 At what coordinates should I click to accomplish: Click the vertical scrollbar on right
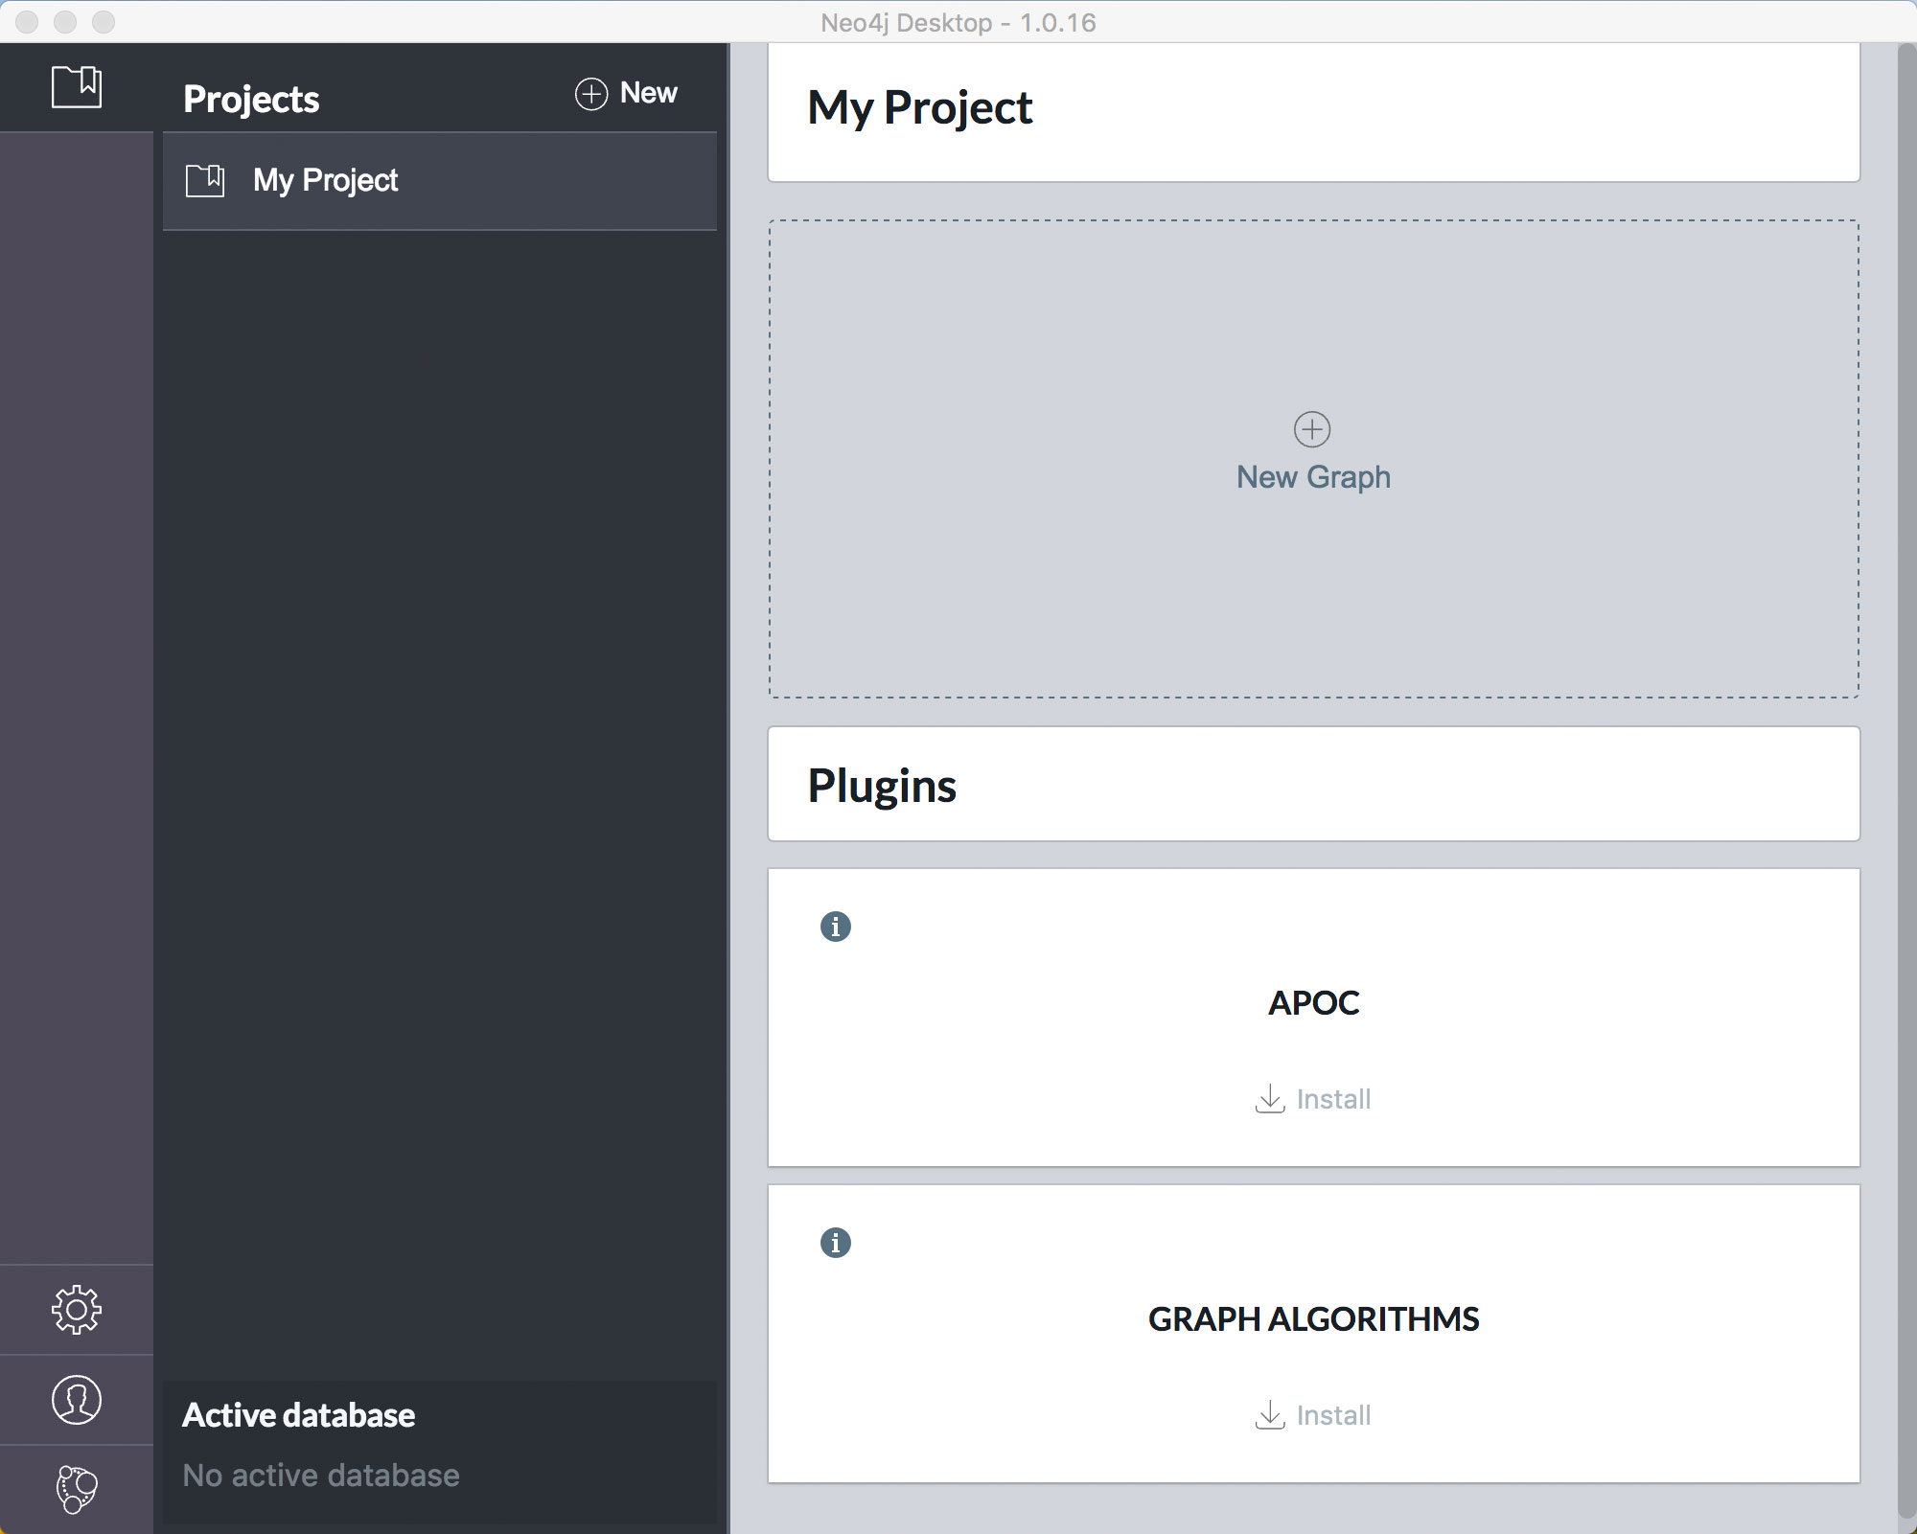pyautogui.click(x=1906, y=781)
